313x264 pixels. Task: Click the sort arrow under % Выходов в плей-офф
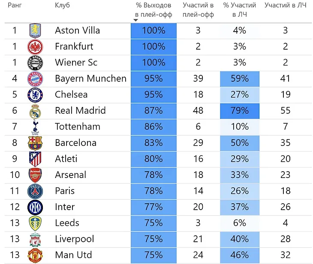136,20
